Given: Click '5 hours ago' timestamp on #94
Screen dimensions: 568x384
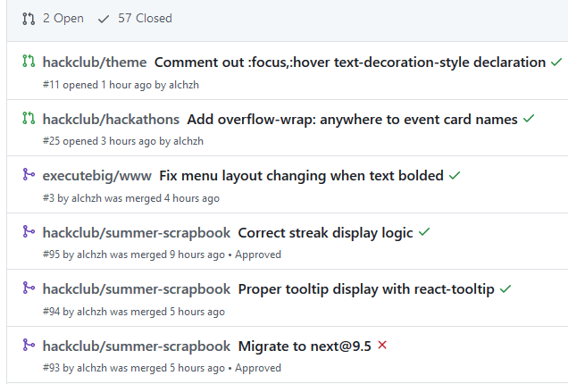Looking at the screenshot, I should (197, 312).
